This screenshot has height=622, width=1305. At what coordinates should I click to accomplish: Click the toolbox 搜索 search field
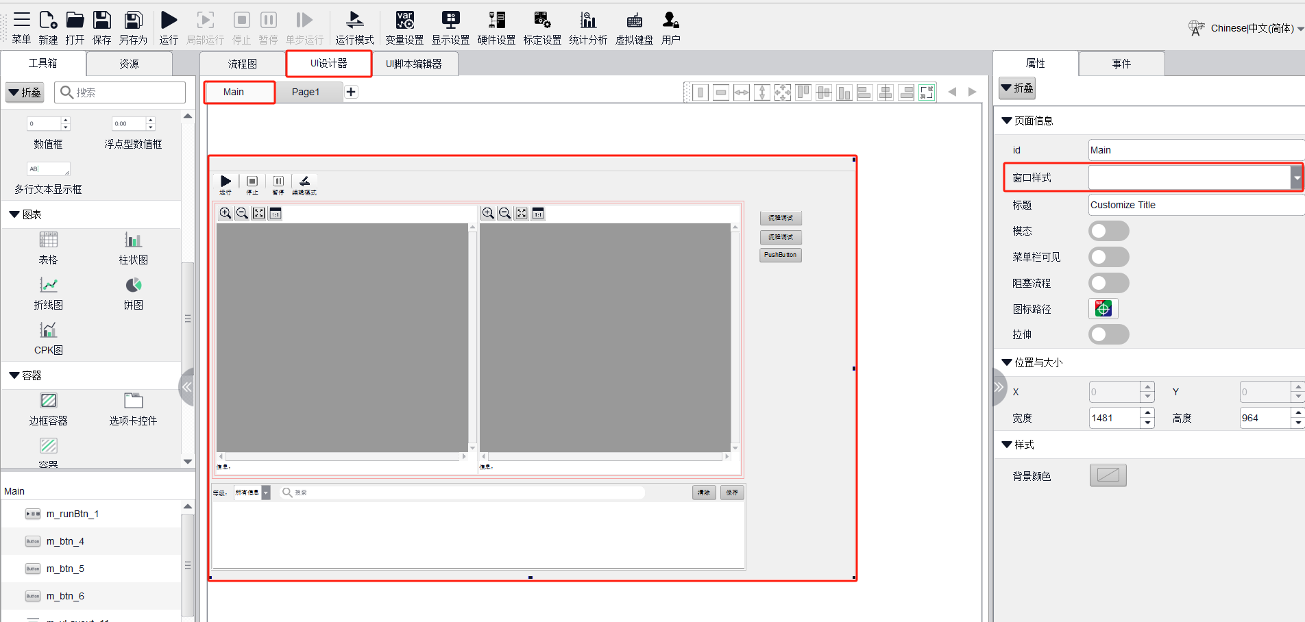[120, 92]
